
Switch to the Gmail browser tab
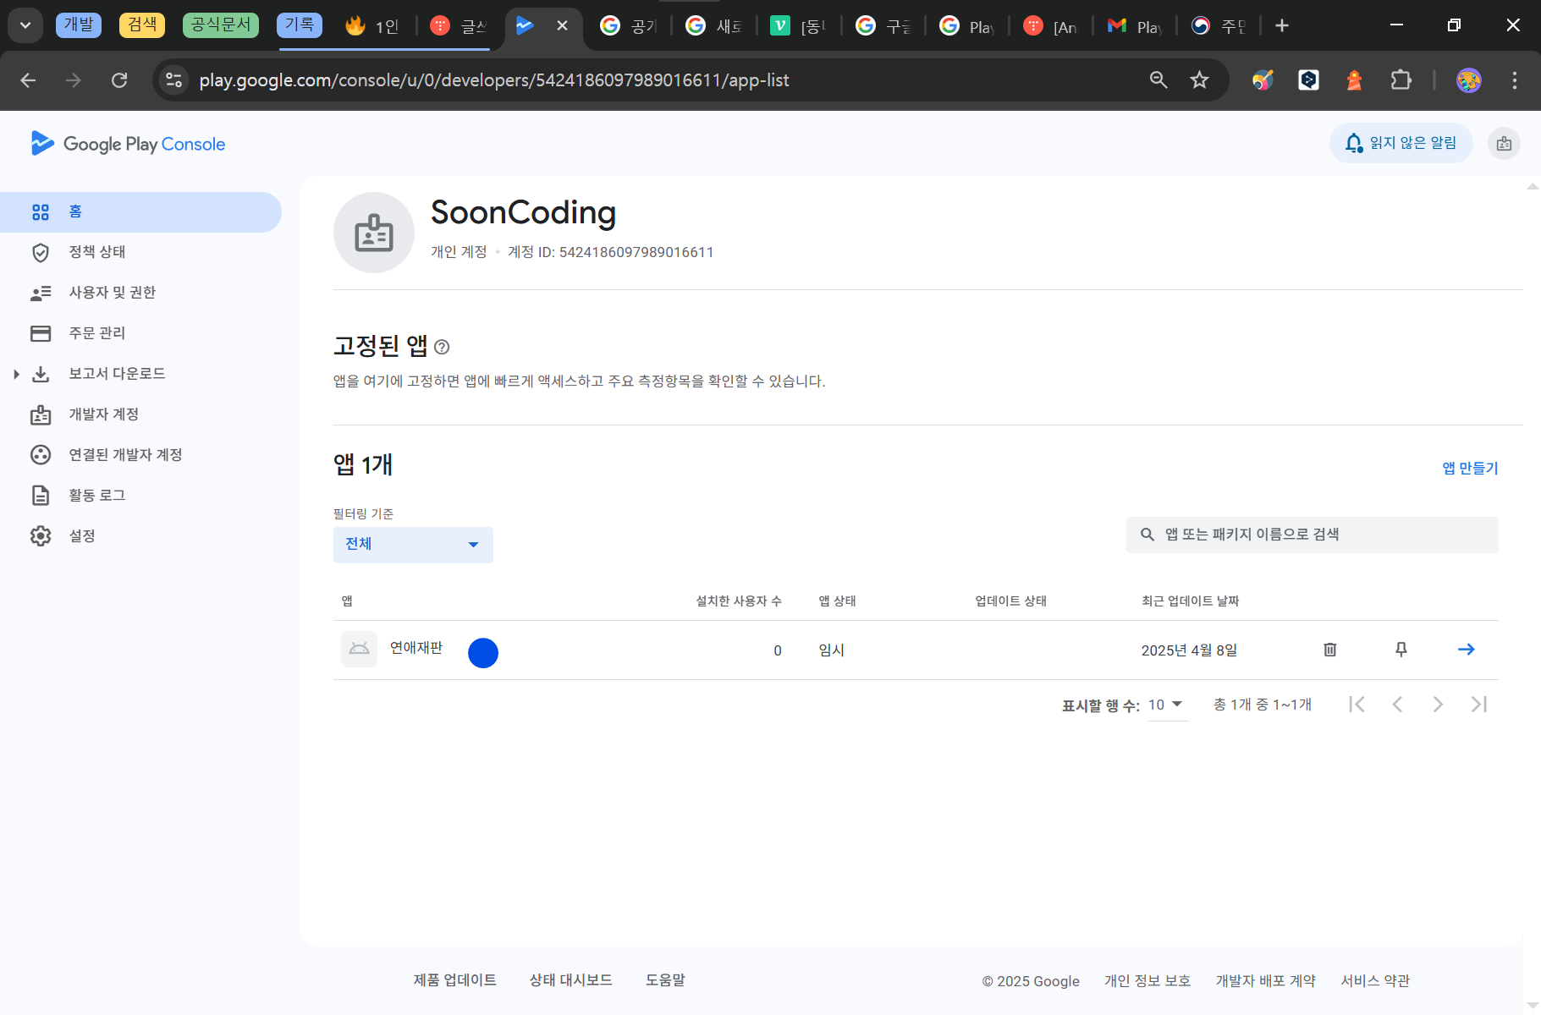point(1136,26)
